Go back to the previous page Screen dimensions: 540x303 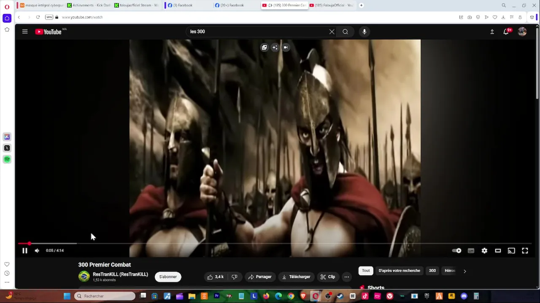coord(19,17)
